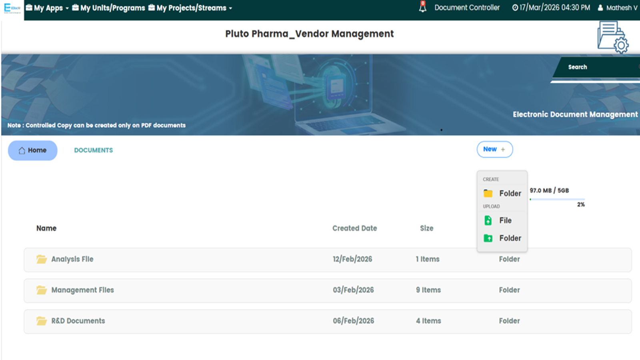This screenshot has width=640, height=360.
Task: Click the R&D Documents folder icon
Action: [42, 321]
